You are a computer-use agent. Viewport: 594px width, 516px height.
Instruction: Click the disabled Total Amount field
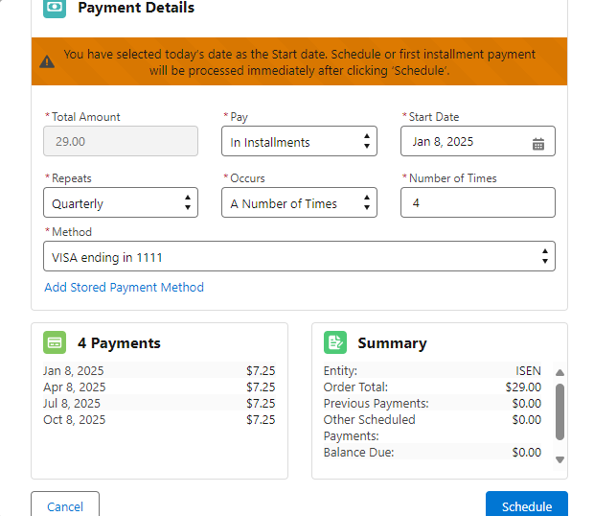[121, 142]
